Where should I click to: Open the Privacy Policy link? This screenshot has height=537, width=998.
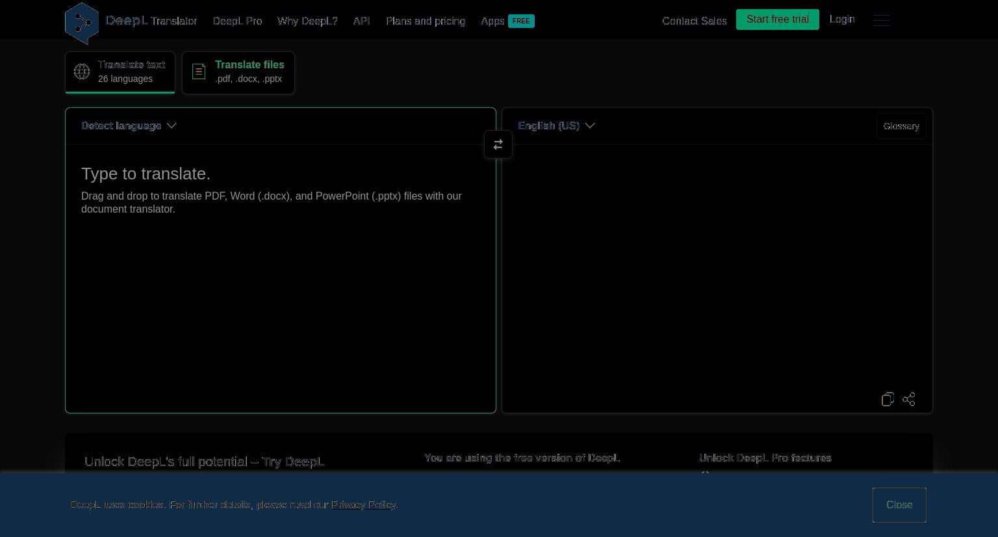pos(364,505)
